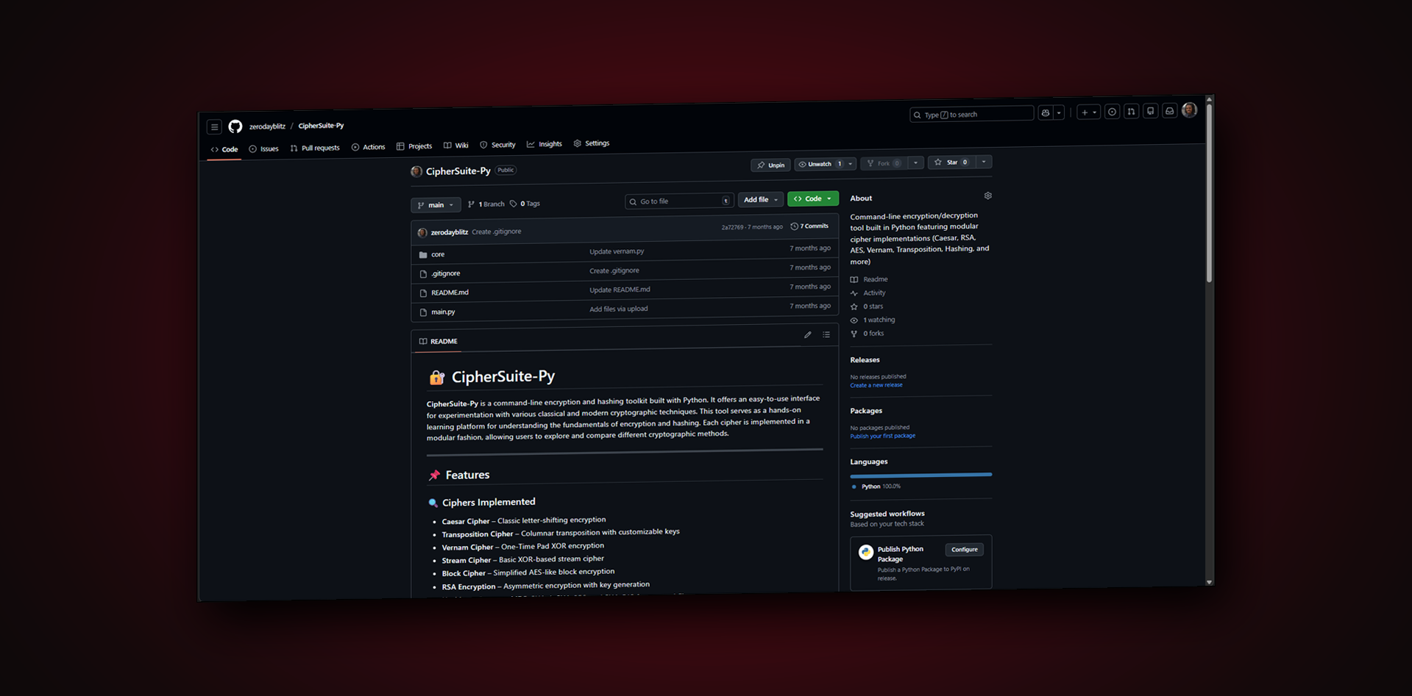Open the hamburger sidebar menu icon
This screenshot has width=1412, height=696.
click(x=214, y=126)
